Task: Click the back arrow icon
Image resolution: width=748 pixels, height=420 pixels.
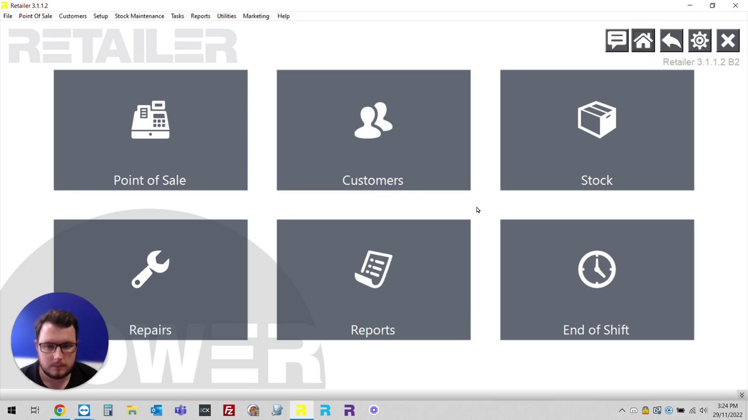Action: coord(671,41)
